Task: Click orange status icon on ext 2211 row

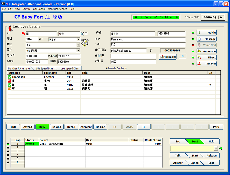Action: click(10, 88)
